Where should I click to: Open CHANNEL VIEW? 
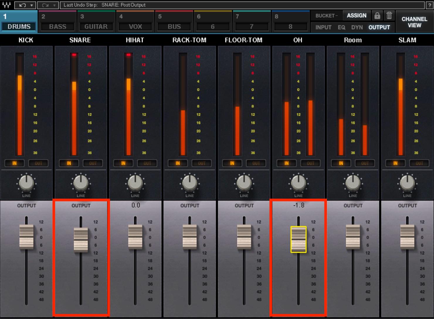point(414,22)
